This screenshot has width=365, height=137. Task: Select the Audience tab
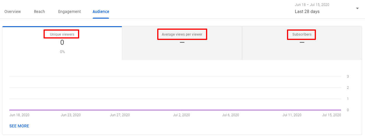pyautogui.click(x=101, y=12)
